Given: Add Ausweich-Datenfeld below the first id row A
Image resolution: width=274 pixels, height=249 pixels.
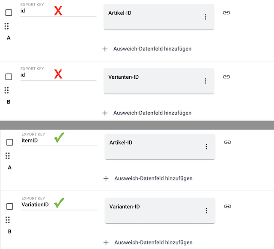Looking at the screenshot, I should [152, 49].
